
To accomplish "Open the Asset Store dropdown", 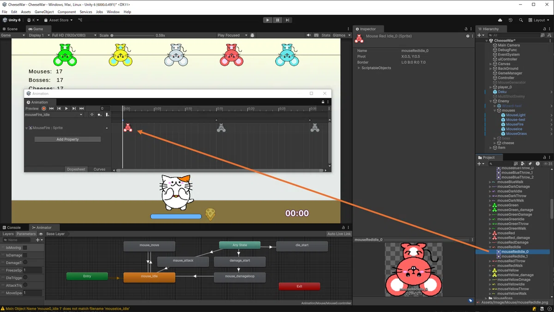I will pos(58,20).
